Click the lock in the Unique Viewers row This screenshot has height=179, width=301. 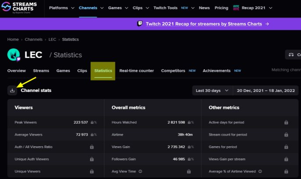[x=92, y=172]
